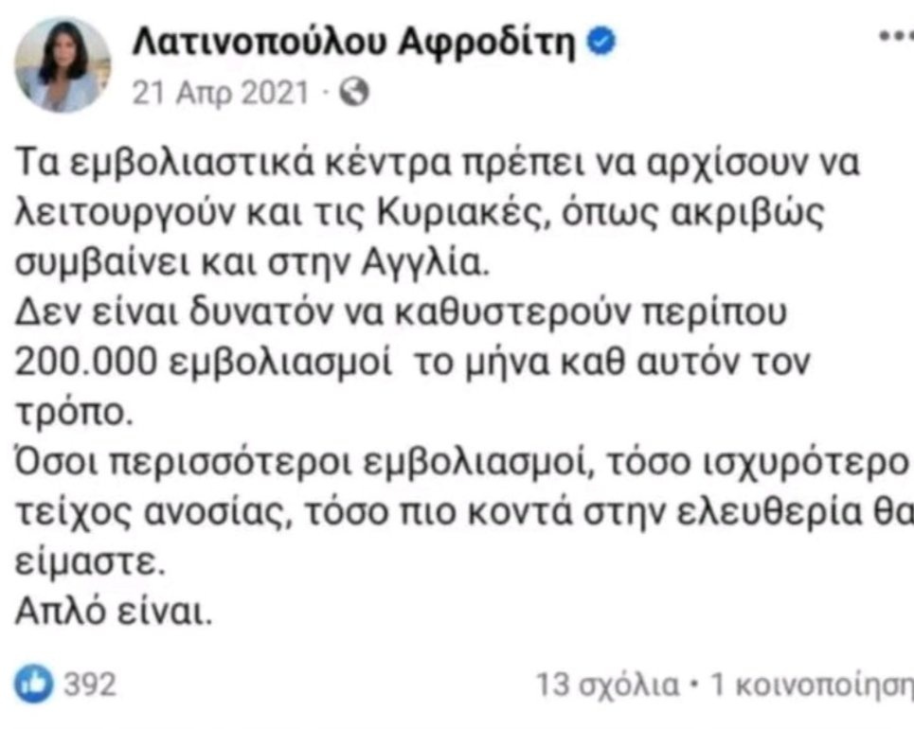View the 392 reactions list

[90, 685]
